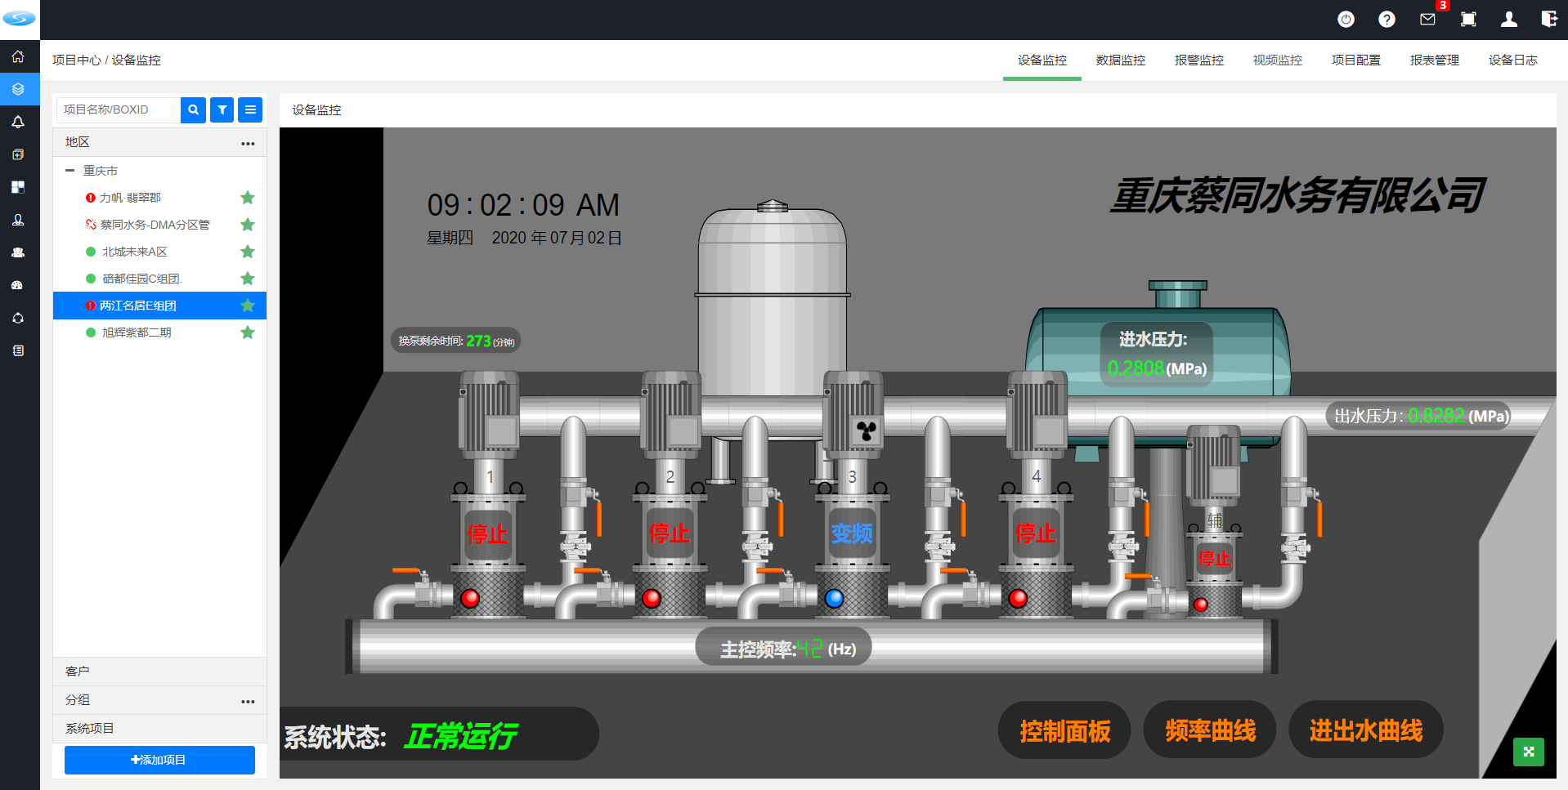This screenshot has width=1568, height=790.
Task: Collapse the 重庆市 tree node
Action: [x=70, y=171]
